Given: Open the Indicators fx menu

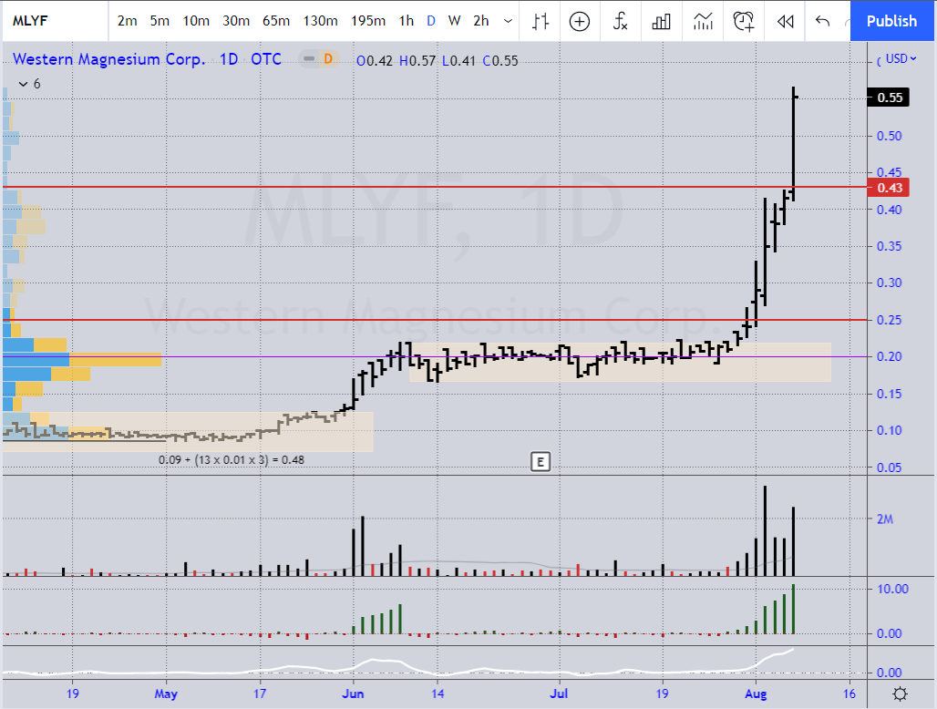Looking at the screenshot, I should (x=621, y=21).
